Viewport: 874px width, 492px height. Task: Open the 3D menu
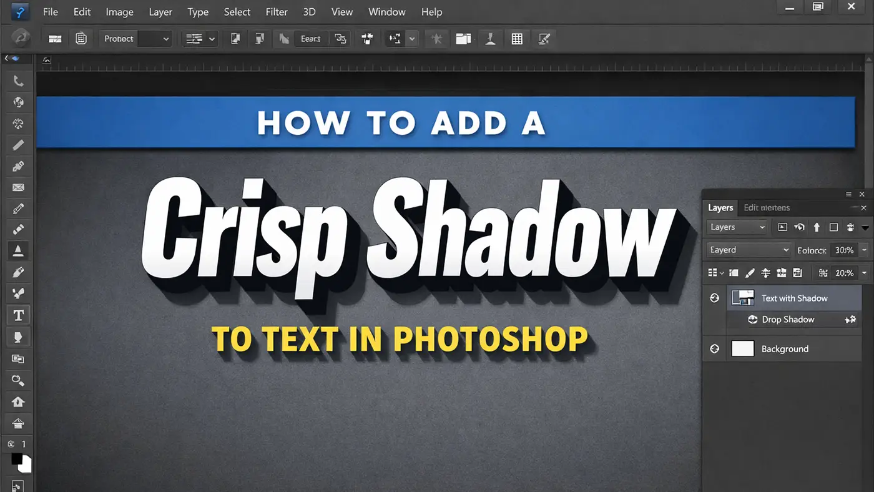[x=309, y=12]
